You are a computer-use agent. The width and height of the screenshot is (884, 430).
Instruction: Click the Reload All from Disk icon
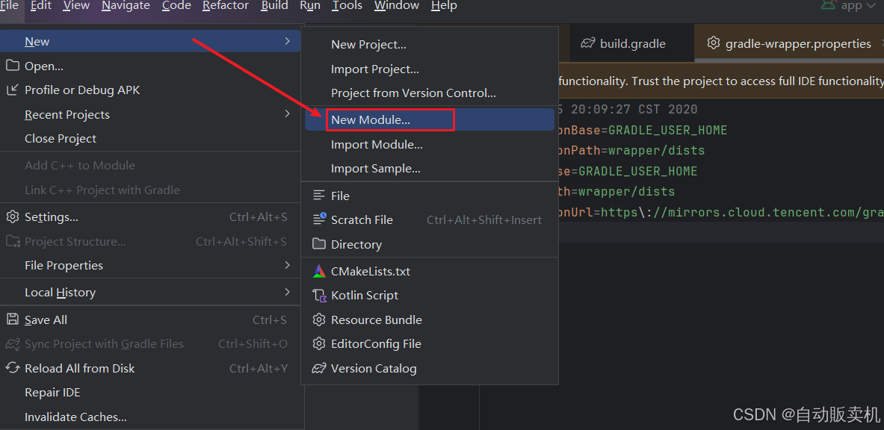click(13, 368)
